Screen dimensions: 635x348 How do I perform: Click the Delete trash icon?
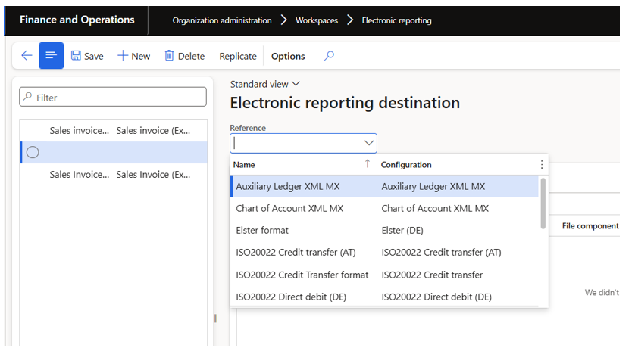point(169,56)
